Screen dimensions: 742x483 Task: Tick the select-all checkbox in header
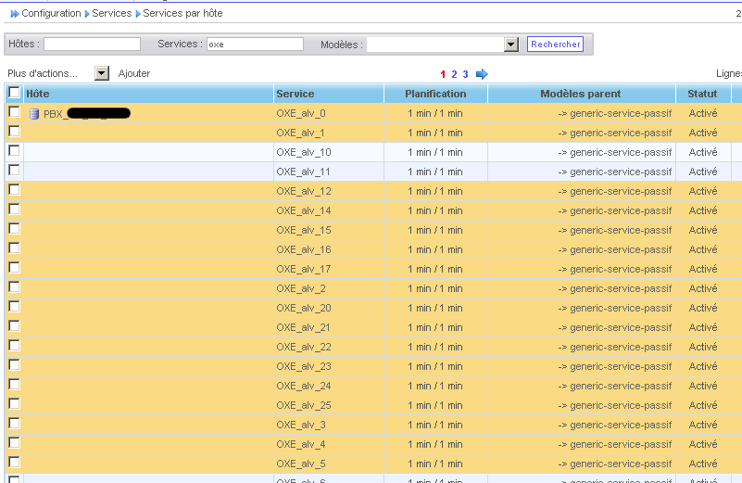(x=14, y=93)
